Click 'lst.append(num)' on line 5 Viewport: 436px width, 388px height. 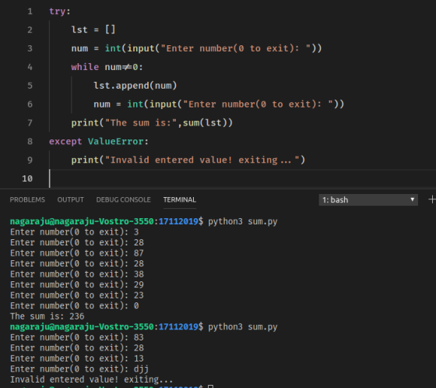(x=135, y=86)
